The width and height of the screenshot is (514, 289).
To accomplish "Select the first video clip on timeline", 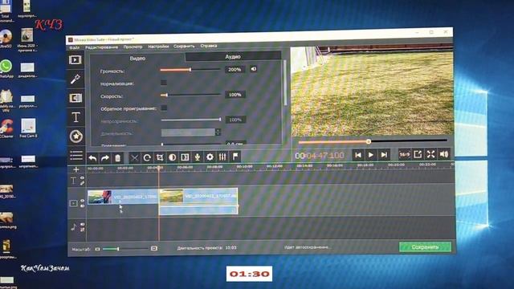I will pos(123,197).
